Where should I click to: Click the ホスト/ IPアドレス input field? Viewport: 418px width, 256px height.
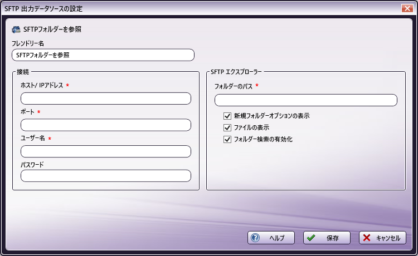tap(106, 99)
